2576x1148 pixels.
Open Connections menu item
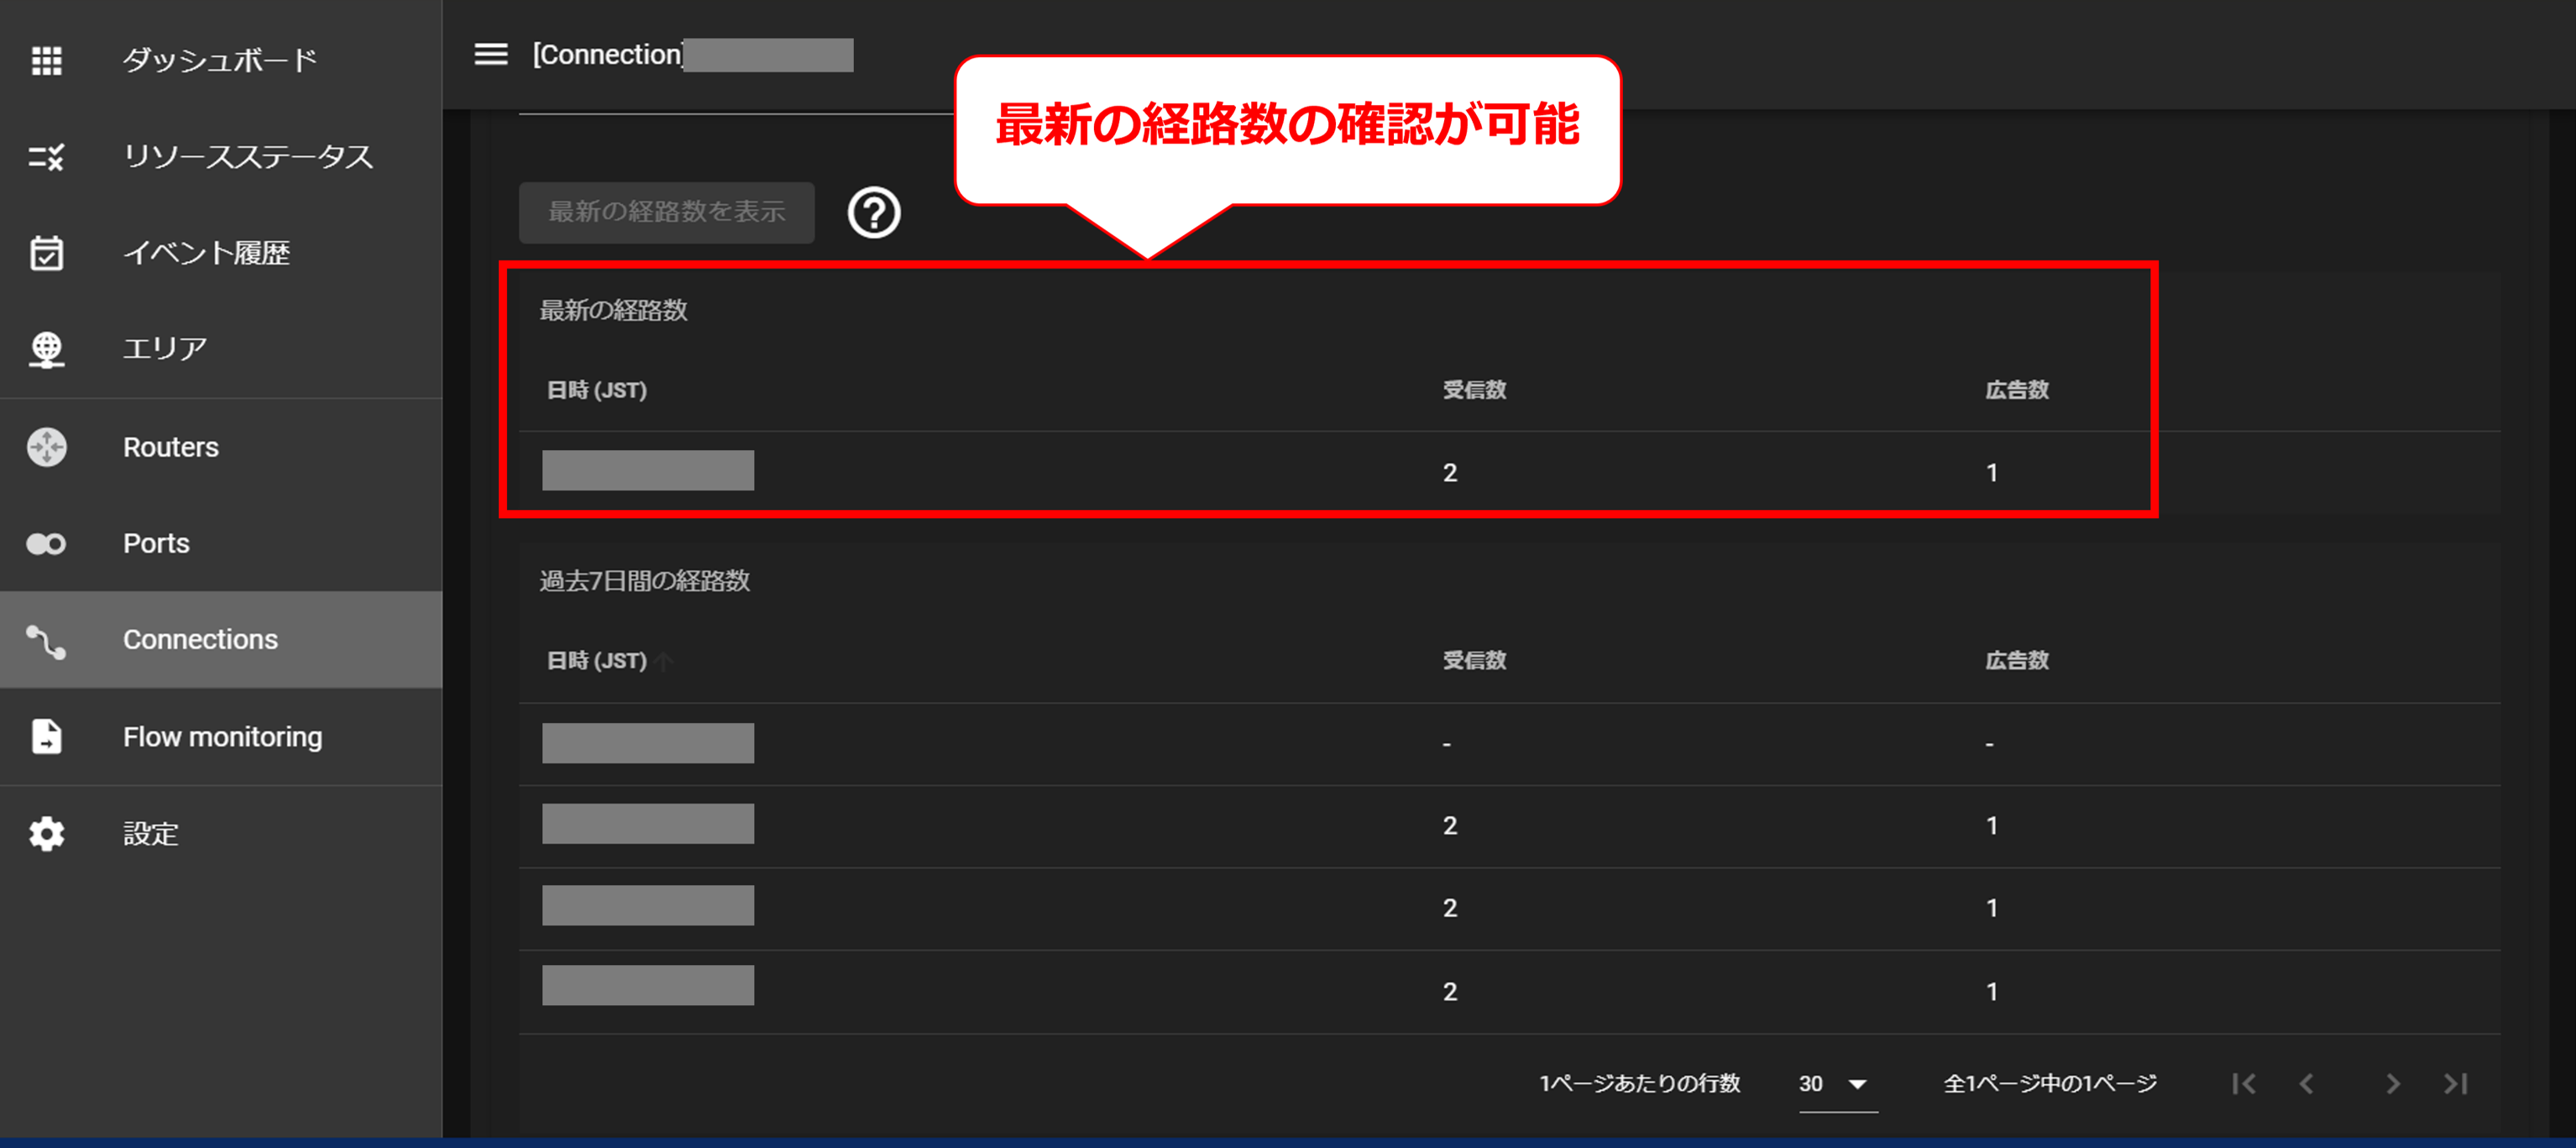click(200, 640)
